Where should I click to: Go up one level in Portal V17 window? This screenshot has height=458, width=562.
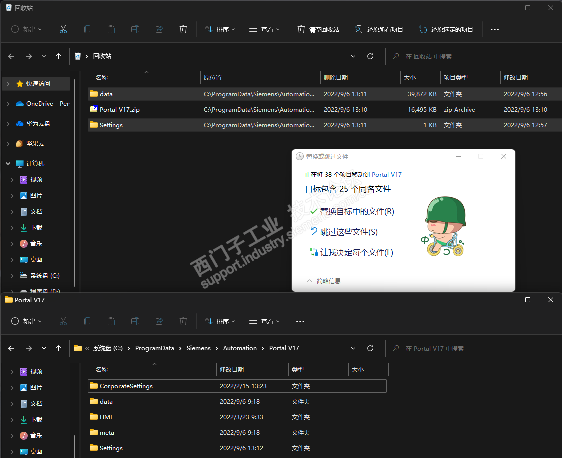tap(59, 348)
